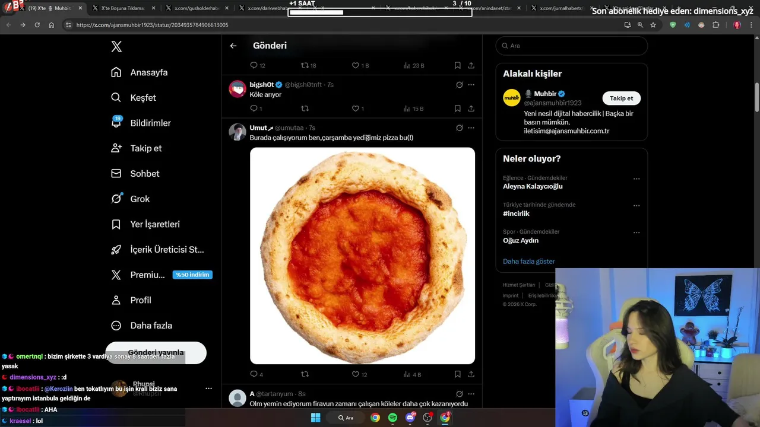Open the pizza image in Umut's post
The width and height of the screenshot is (760, 427).
(362, 256)
